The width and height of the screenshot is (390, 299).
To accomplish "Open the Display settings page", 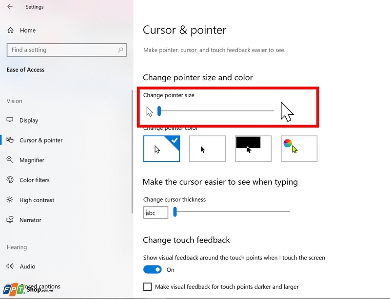I will [x=29, y=121].
